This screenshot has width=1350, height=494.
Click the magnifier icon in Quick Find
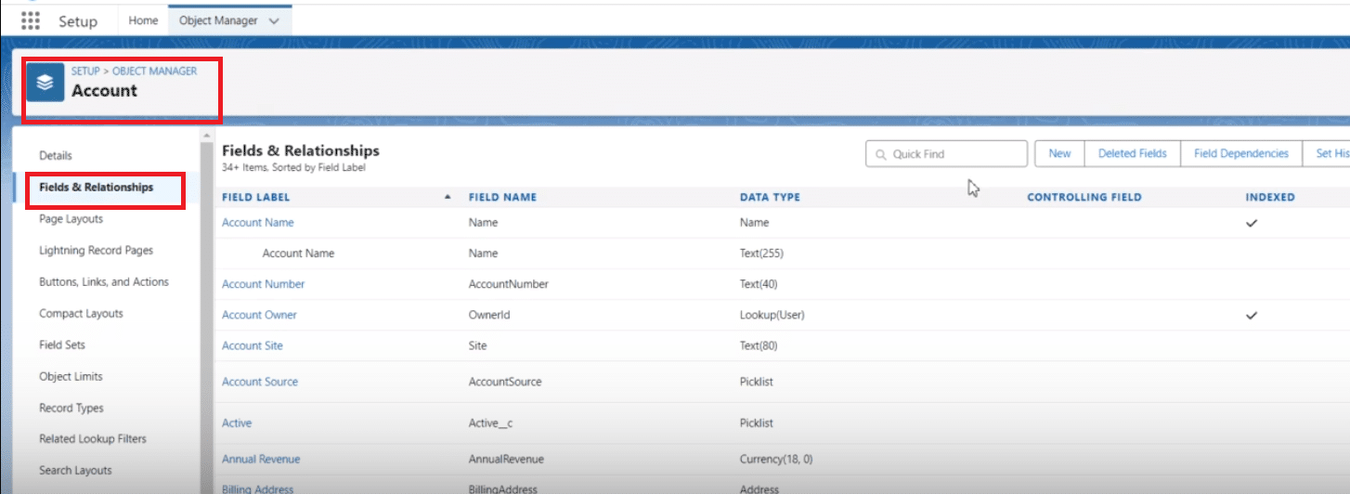pyautogui.click(x=879, y=154)
